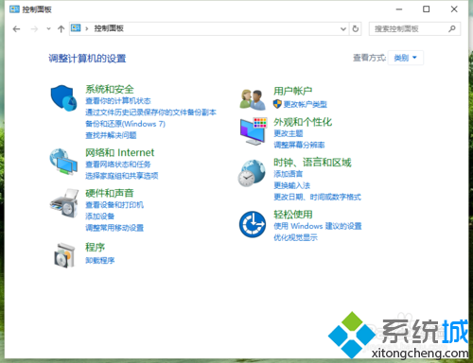Open 选择家庭组和共享选项 link
This screenshot has width=473, height=363.
pos(122,176)
